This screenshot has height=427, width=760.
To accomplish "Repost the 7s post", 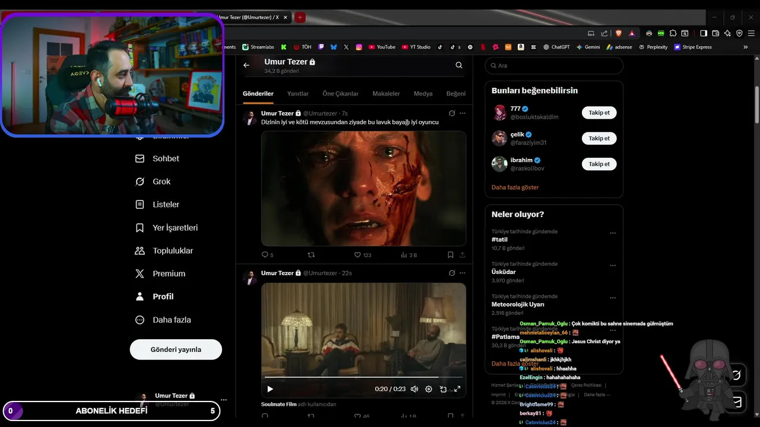I will tap(311, 255).
